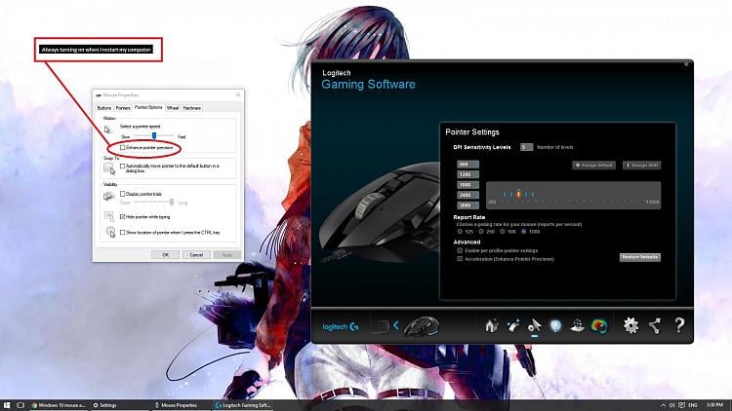Switch to Settings taskbar item
The height and width of the screenshot is (411, 732).
pyautogui.click(x=105, y=405)
